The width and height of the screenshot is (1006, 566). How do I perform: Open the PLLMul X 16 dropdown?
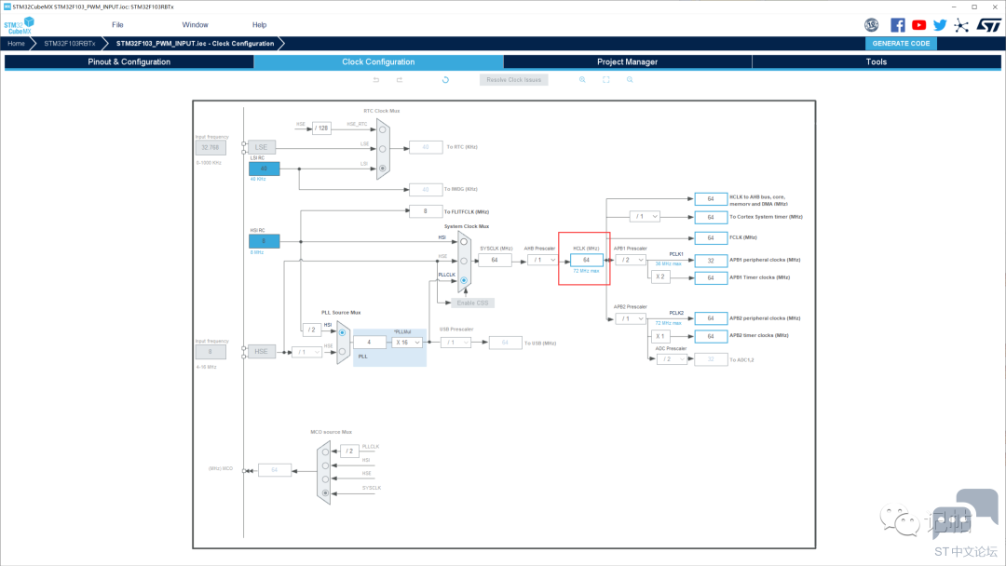(407, 343)
